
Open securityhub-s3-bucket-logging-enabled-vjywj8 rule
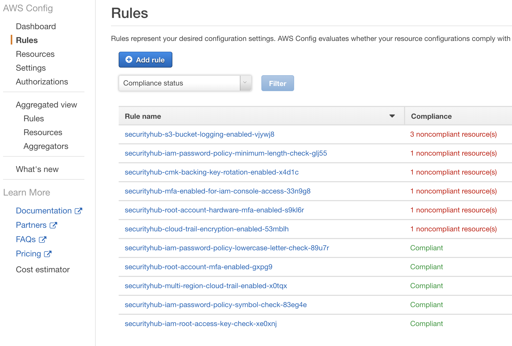[x=199, y=134]
